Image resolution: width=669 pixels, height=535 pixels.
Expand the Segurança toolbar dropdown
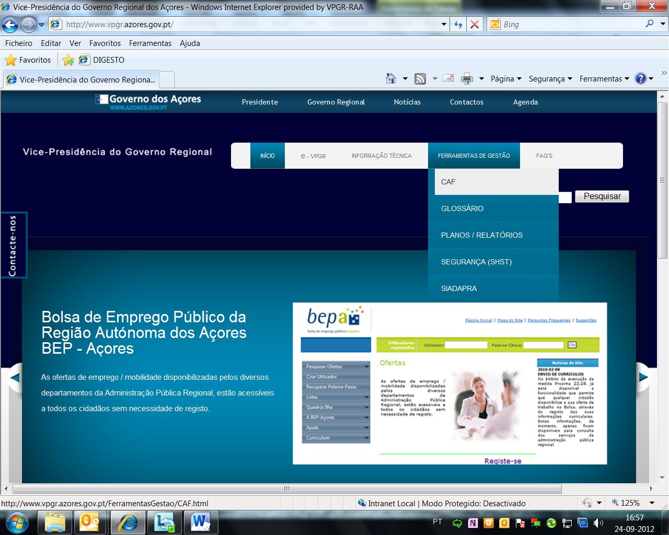coord(550,79)
